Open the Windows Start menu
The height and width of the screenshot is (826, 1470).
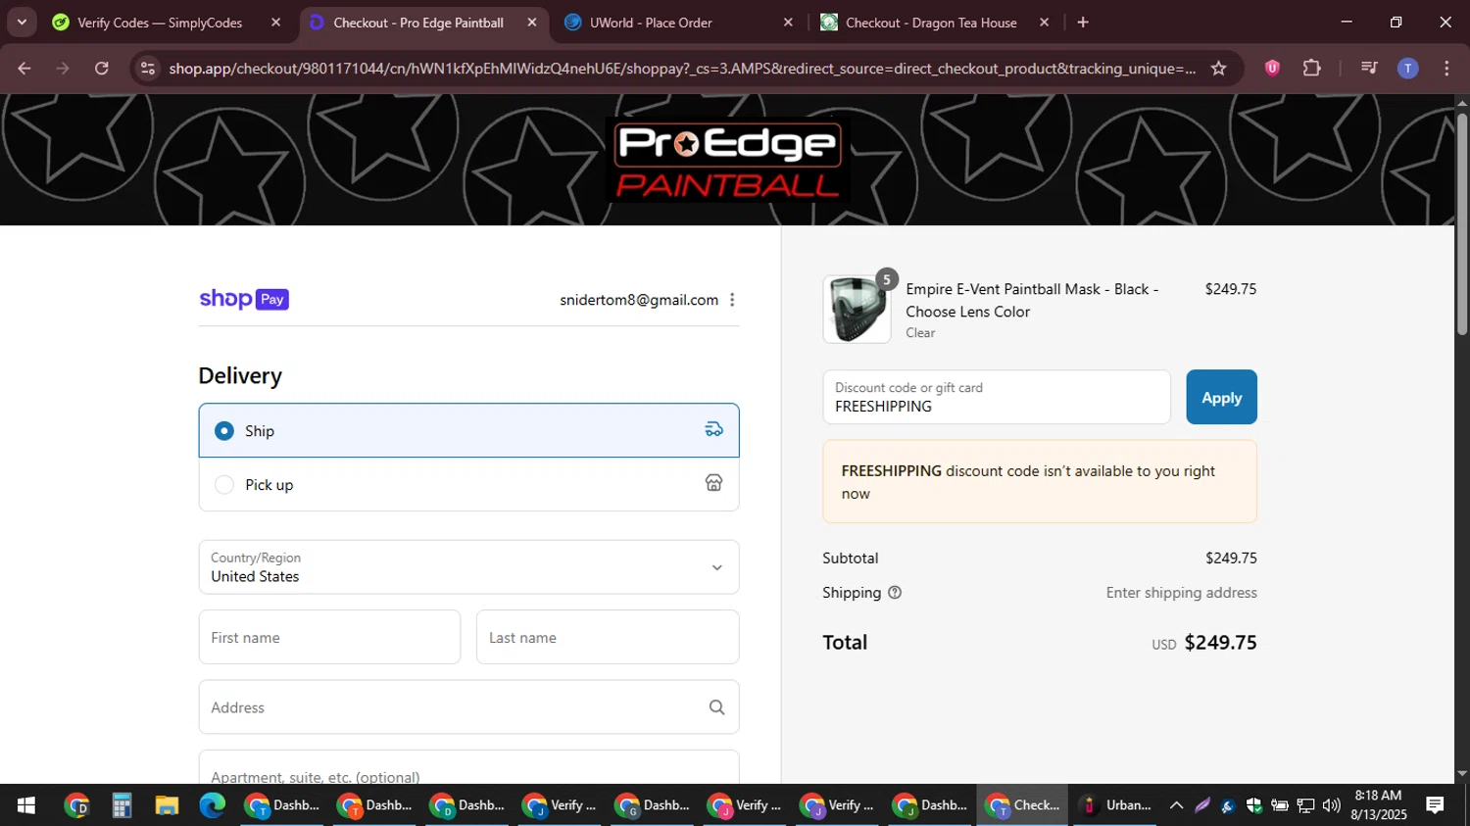(26, 805)
